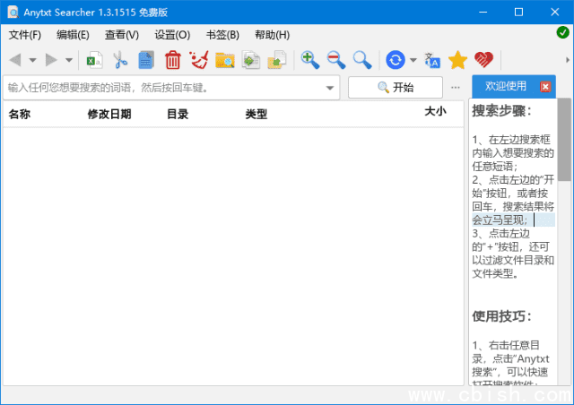Expand the search box history dropdown arrow
Screen dimensions: 574x405
tap(329, 88)
